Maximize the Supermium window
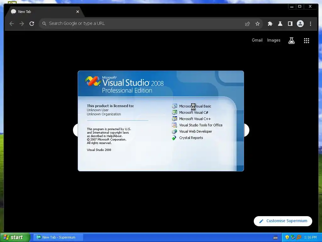The width and height of the screenshot is (322, 242). [300, 7]
